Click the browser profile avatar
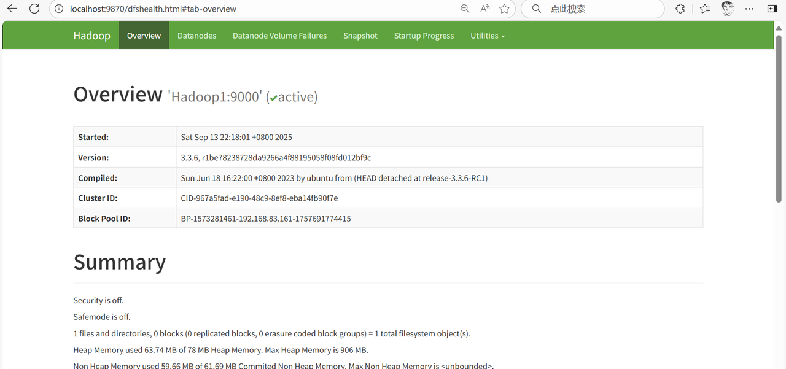 727,9
